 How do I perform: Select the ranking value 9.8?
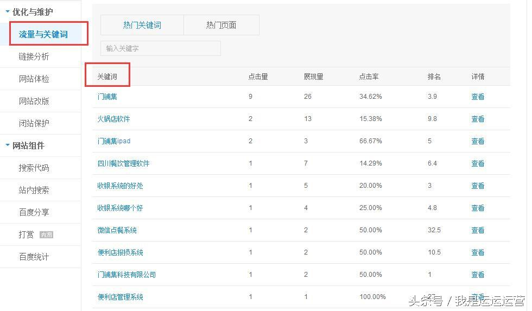432,119
